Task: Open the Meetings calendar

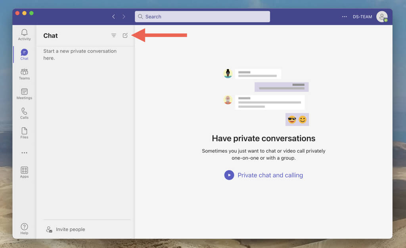Action: click(x=24, y=94)
